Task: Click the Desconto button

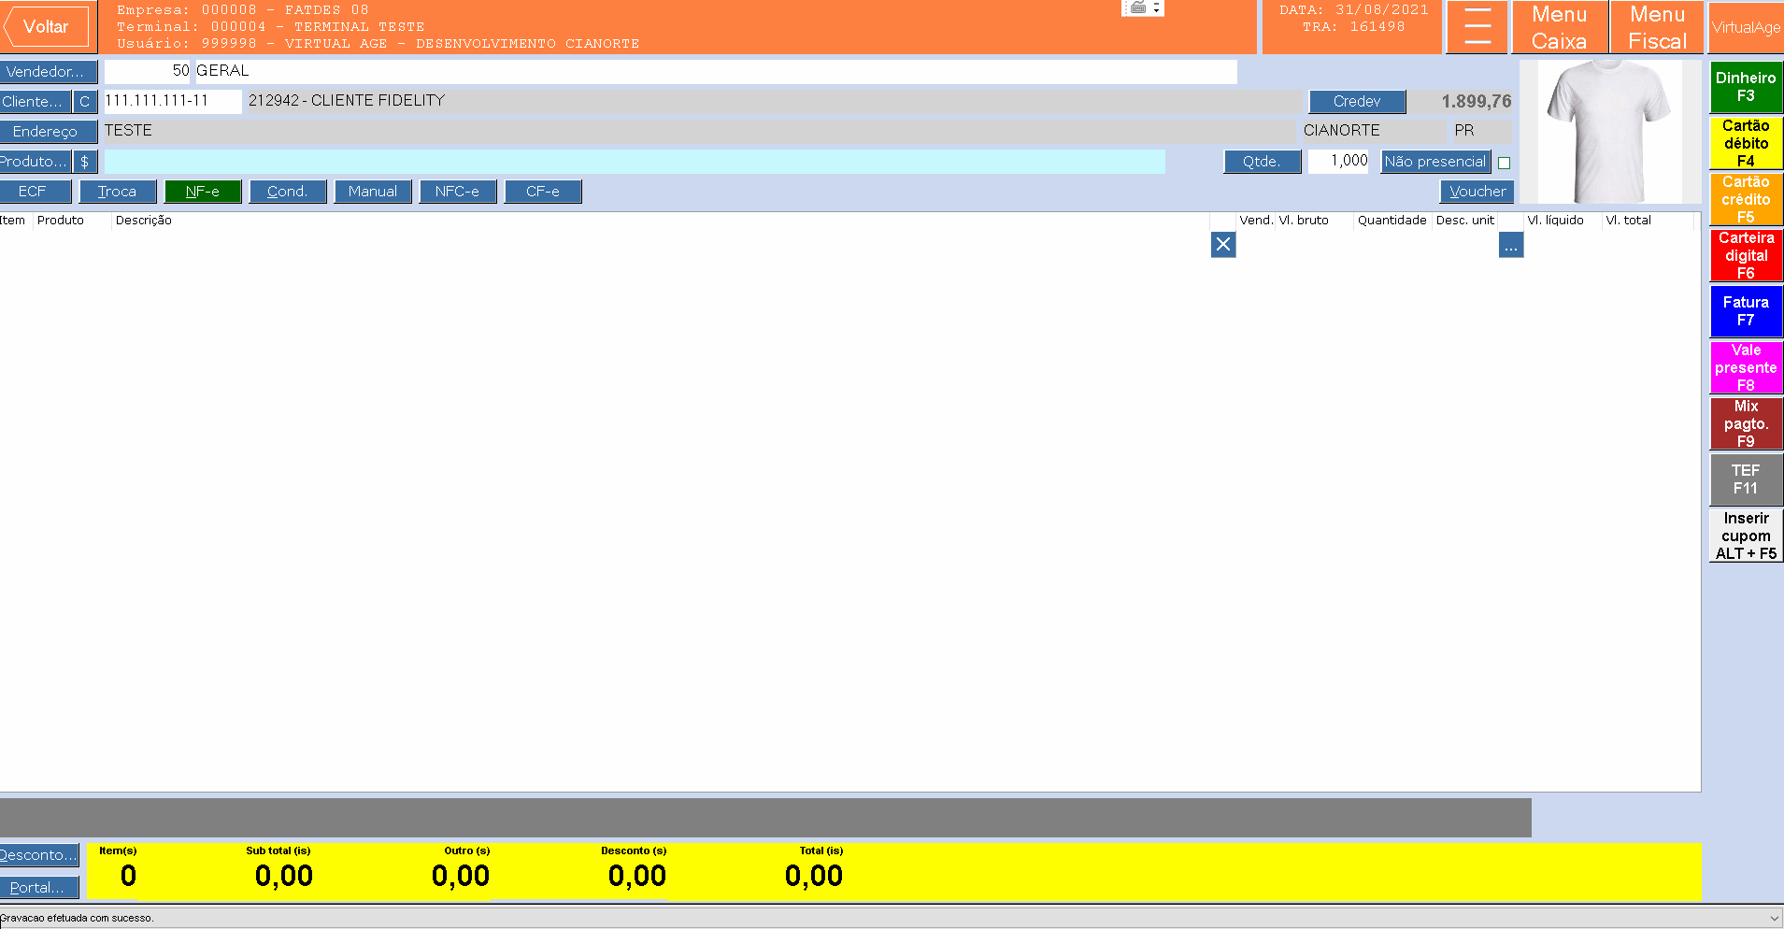Action: (39, 855)
